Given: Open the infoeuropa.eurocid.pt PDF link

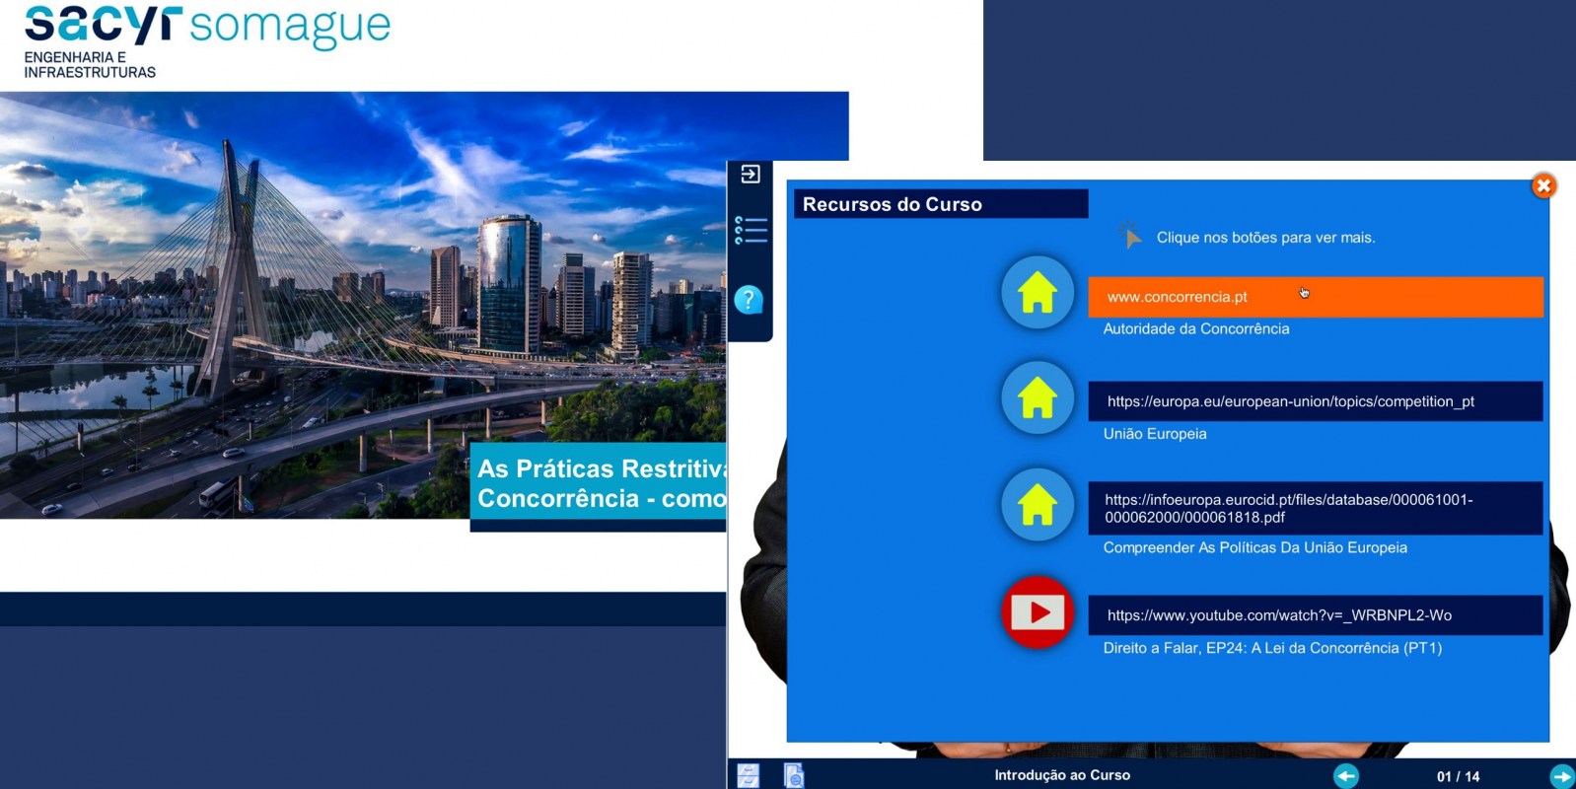Looking at the screenshot, I should click(1315, 508).
